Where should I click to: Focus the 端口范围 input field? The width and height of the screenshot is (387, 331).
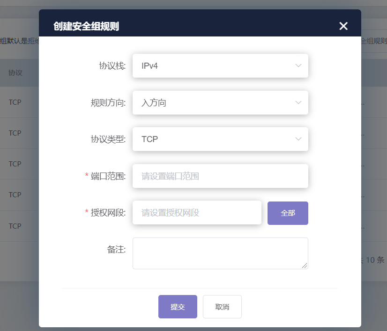point(220,176)
